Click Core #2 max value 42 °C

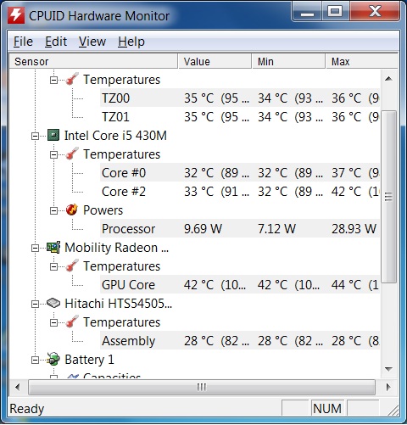coord(346,191)
